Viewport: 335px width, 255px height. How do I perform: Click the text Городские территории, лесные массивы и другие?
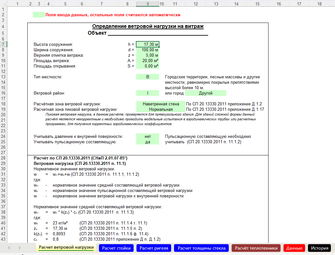[213, 77]
